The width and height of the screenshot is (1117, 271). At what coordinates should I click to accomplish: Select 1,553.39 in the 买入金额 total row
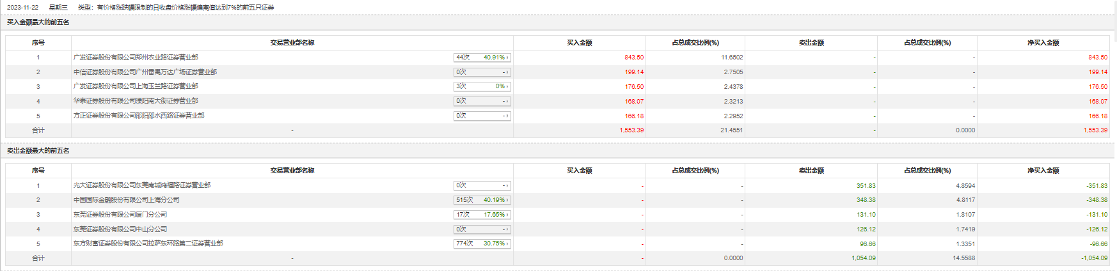(631, 130)
